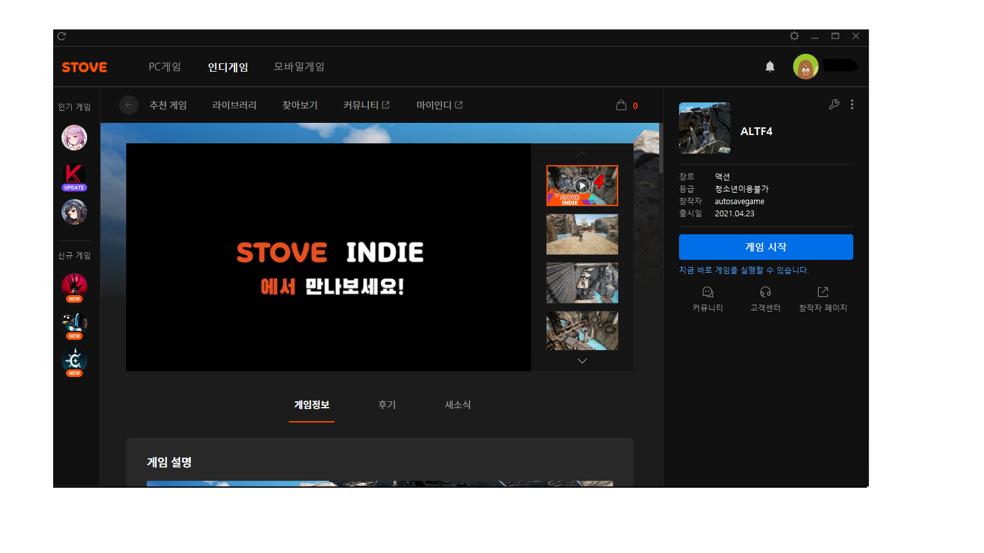This screenshot has height=553, width=984.
Task: Open 고객센터 customer support icon
Action: tap(765, 293)
